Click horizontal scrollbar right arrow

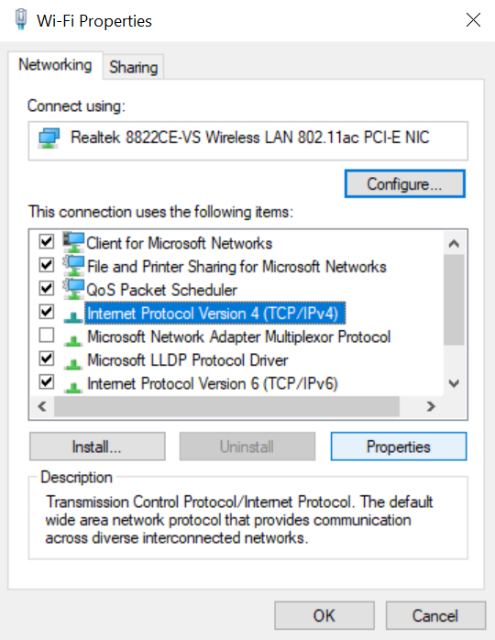click(x=431, y=406)
